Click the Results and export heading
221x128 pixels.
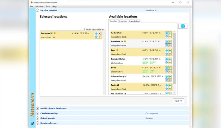coord(49,123)
